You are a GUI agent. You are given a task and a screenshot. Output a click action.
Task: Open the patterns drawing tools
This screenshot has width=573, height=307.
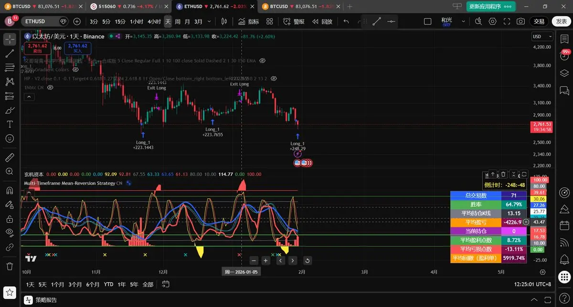pos(10,82)
